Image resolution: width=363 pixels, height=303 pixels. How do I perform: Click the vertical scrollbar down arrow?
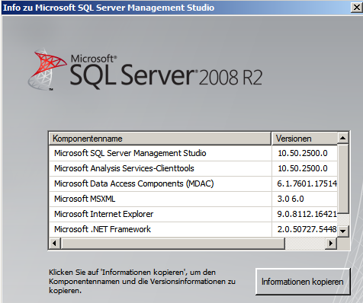point(343,231)
